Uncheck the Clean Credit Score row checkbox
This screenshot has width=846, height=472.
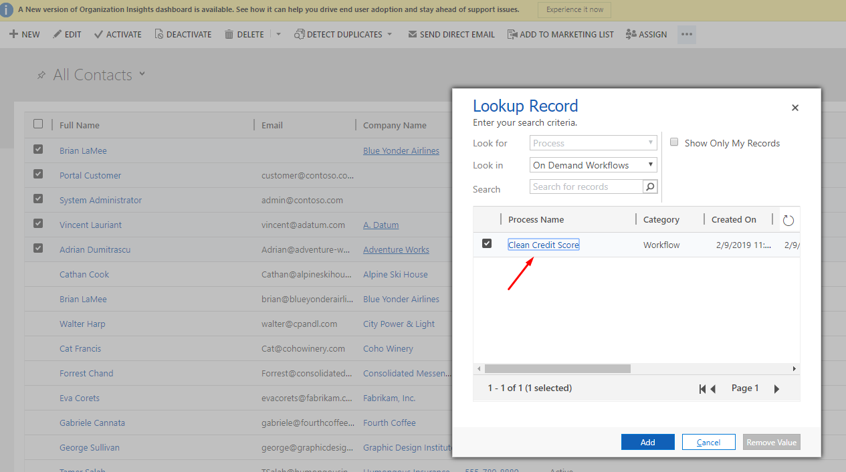tap(487, 244)
